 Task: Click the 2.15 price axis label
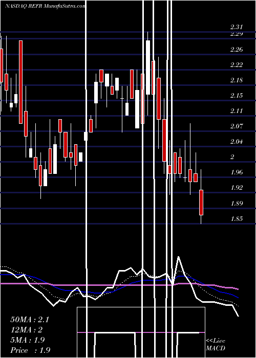coord(237,96)
